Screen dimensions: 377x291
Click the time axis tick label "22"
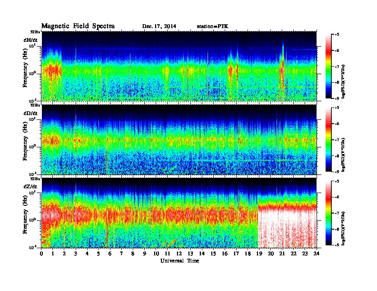pyautogui.click(x=294, y=254)
